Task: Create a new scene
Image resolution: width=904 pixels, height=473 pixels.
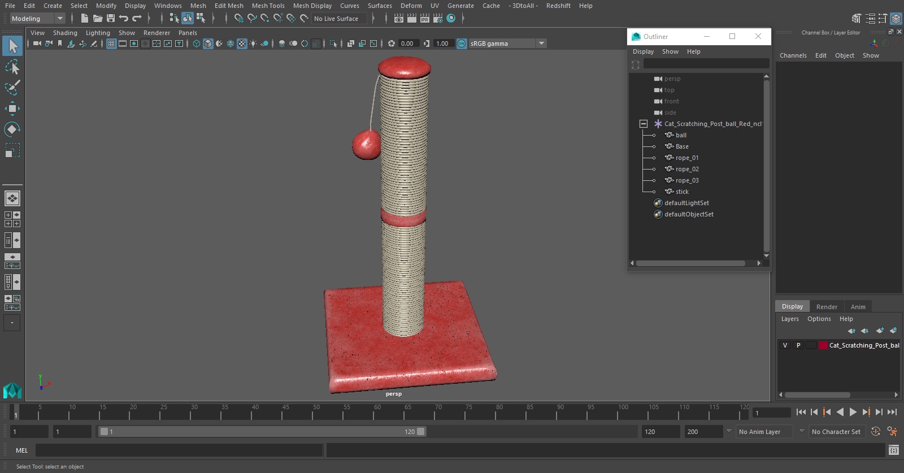Action: click(84, 19)
